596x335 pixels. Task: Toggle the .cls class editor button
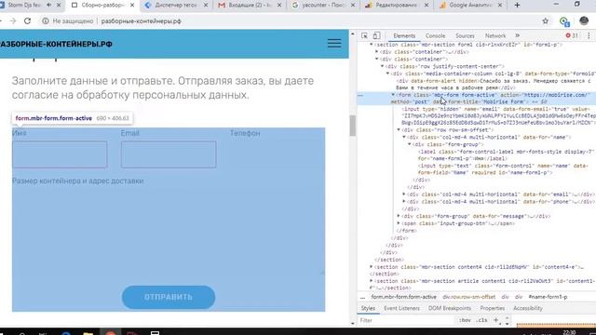(x=482, y=320)
